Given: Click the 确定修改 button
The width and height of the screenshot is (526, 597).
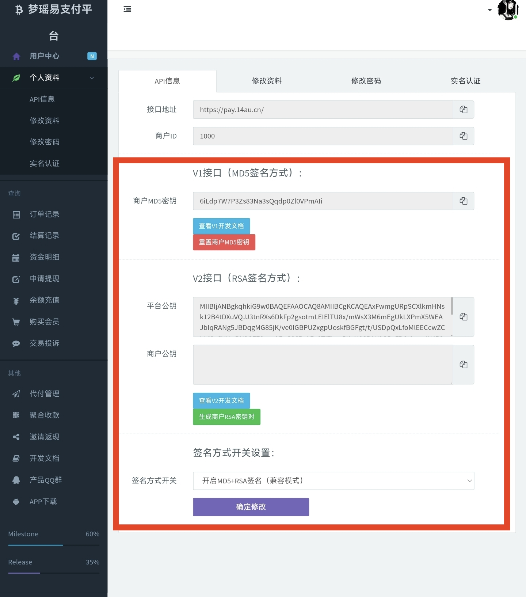Looking at the screenshot, I should (251, 507).
